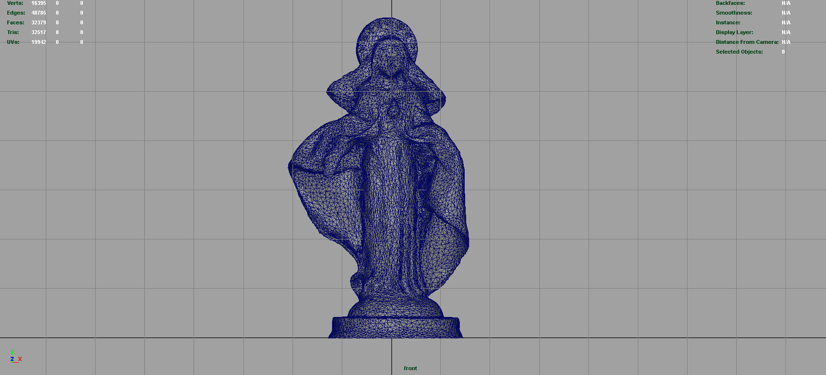Click the edge count value 48785
Image resolution: width=826 pixels, height=375 pixels.
click(39, 13)
